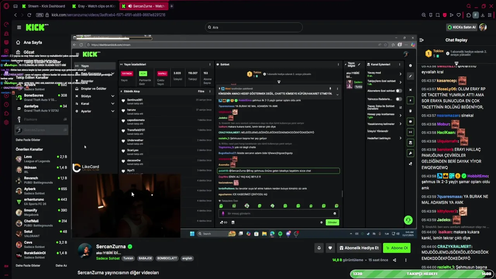Click the Takipçi Hedefi progress bar
496x279 pixels.
tap(422, 274)
